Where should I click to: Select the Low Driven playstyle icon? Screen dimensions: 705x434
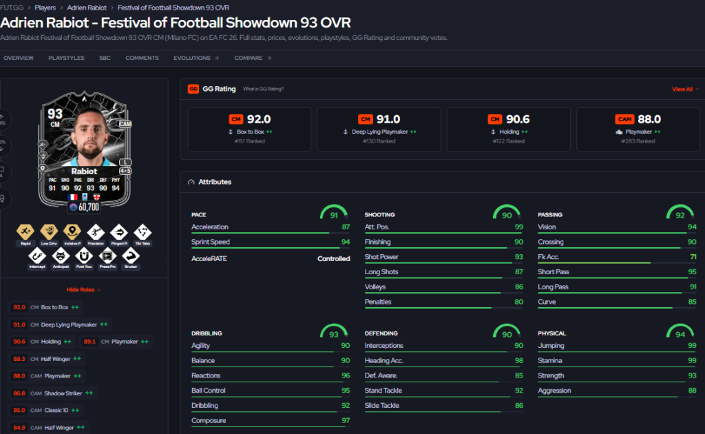[x=49, y=232]
